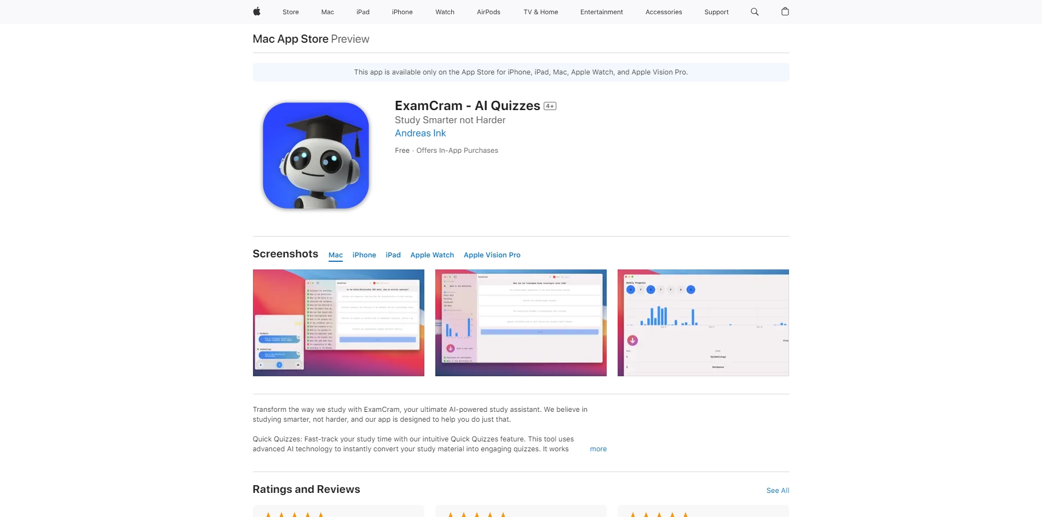
Task: Click the 4+ age rating badge
Action: click(x=550, y=106)
